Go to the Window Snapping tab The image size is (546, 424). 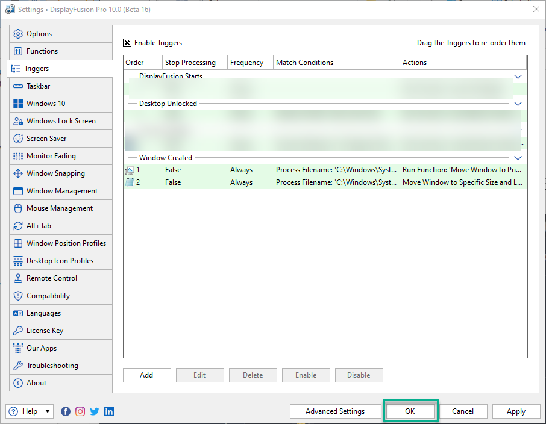tap(61, 173)
